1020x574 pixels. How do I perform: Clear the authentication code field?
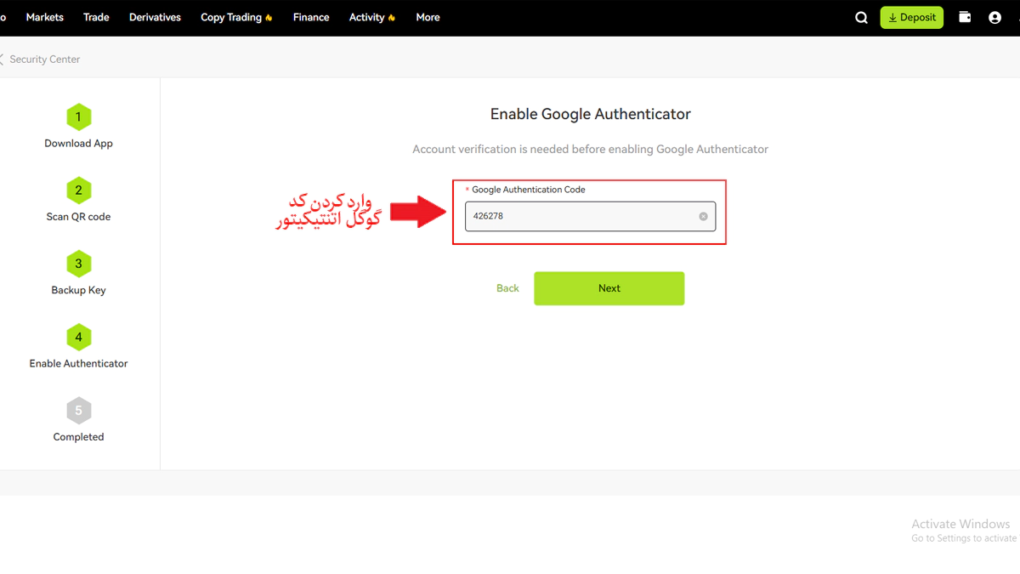pos(703,216)
